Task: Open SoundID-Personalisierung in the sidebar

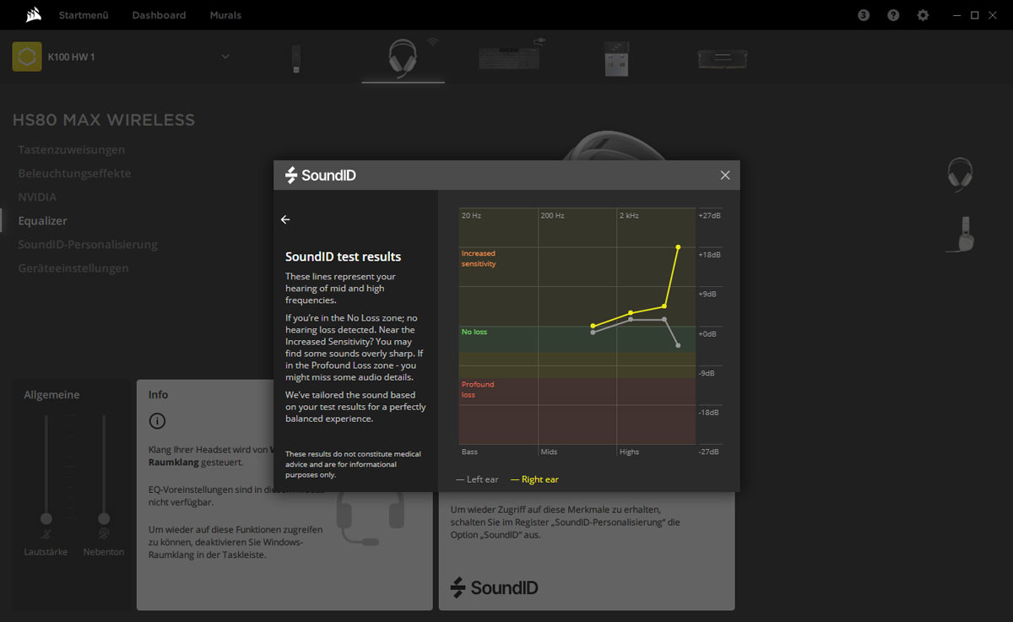Action: 88,244
